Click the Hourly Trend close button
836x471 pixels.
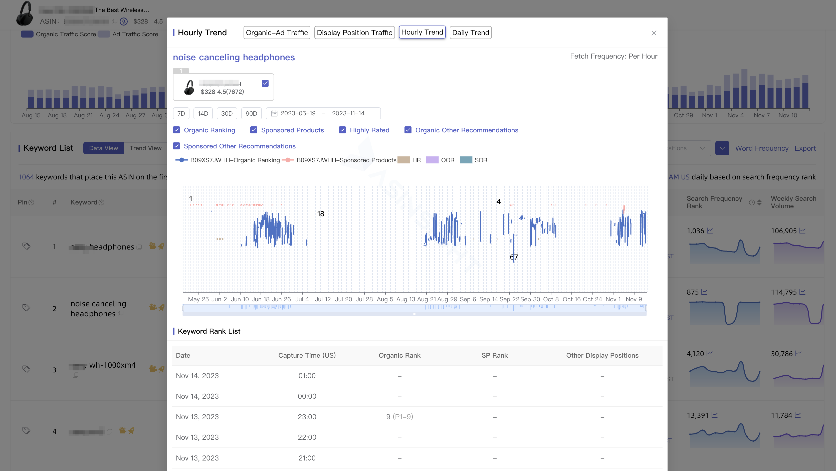654,33
